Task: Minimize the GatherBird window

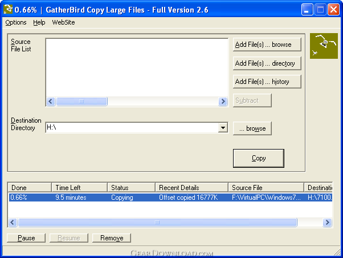Action: click(307, 10)
